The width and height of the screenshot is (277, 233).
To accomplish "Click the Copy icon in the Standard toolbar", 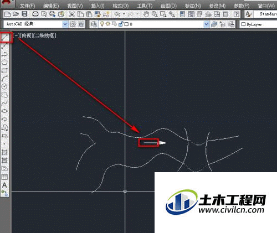I will click(x=80, y=14).
